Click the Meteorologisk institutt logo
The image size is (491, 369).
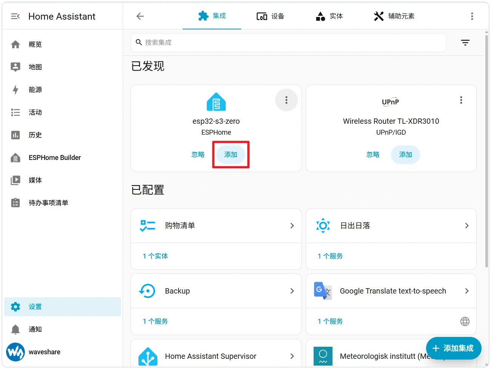[323, 357]
